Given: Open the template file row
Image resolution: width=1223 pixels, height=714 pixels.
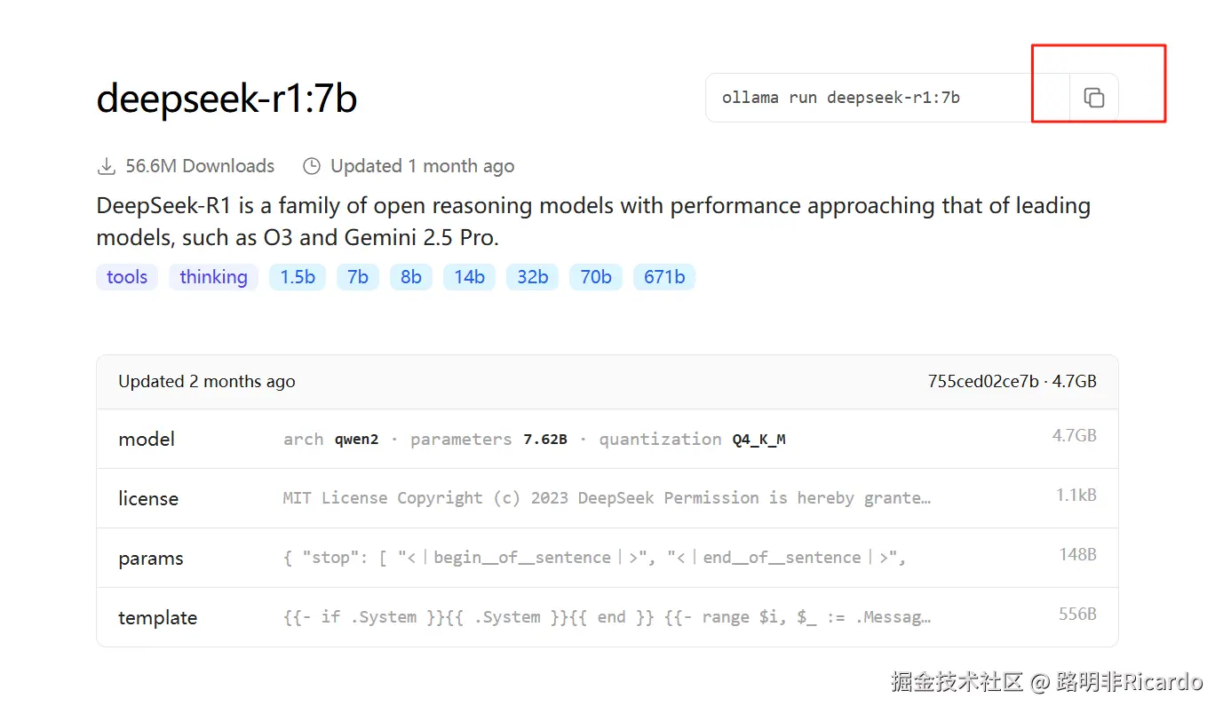Looking at the screenshot, I should pos(607,617).
